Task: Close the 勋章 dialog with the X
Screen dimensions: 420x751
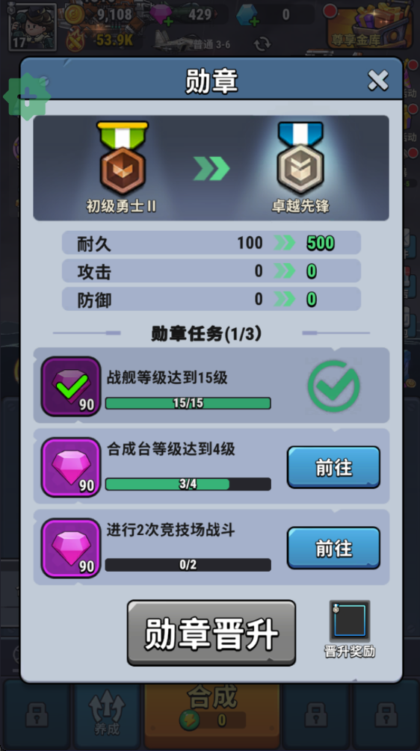Action: click(x=378, y=80)
